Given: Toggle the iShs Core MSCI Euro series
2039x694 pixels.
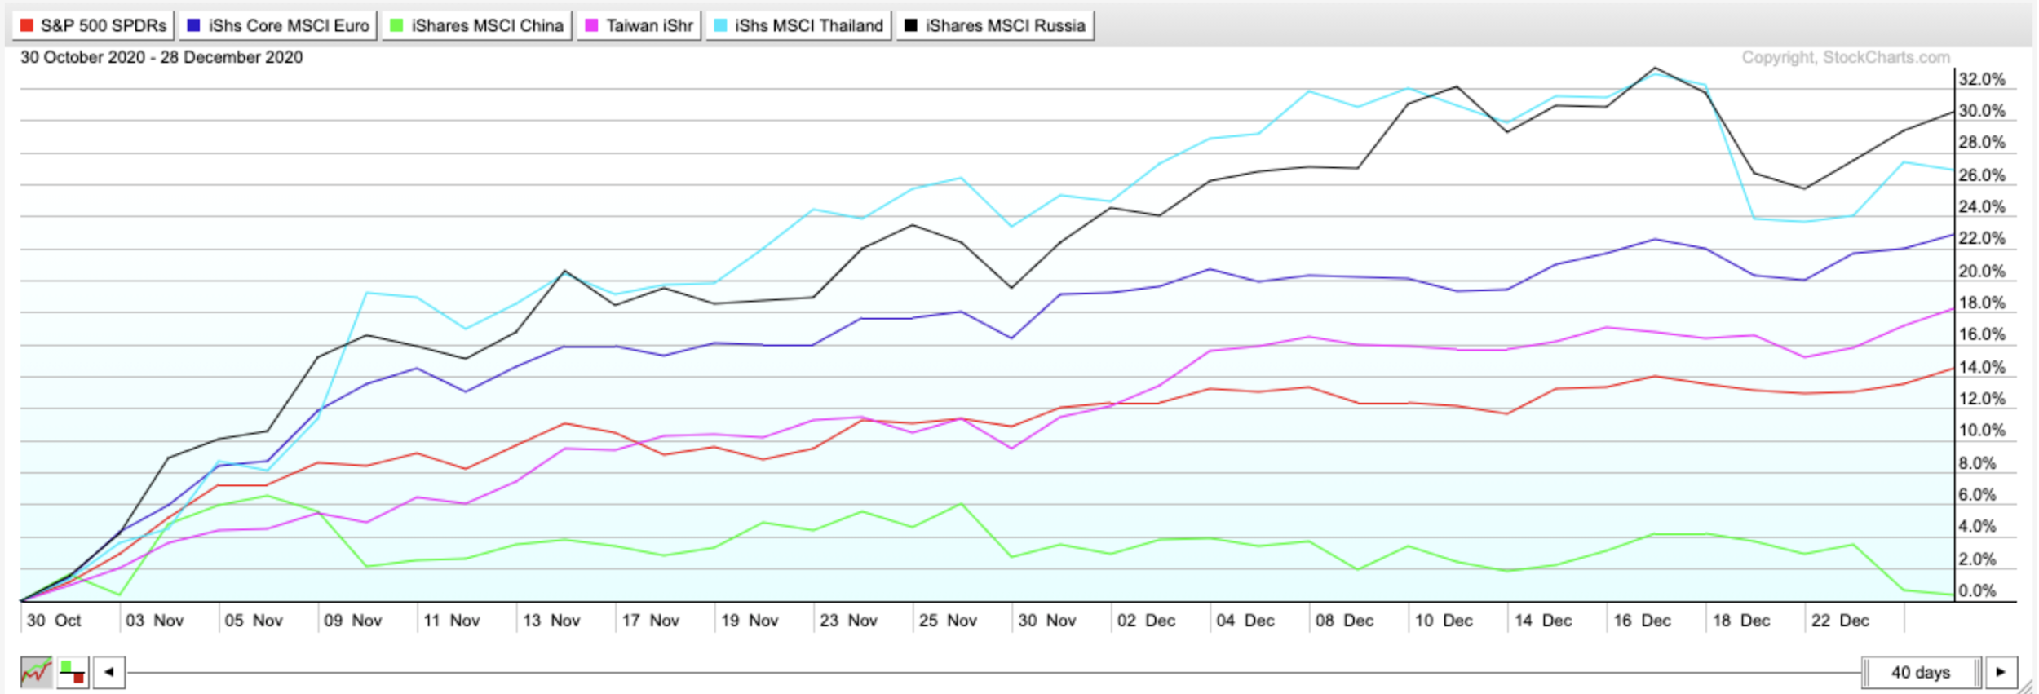Looking at the screenshot, I should [278, 25].
